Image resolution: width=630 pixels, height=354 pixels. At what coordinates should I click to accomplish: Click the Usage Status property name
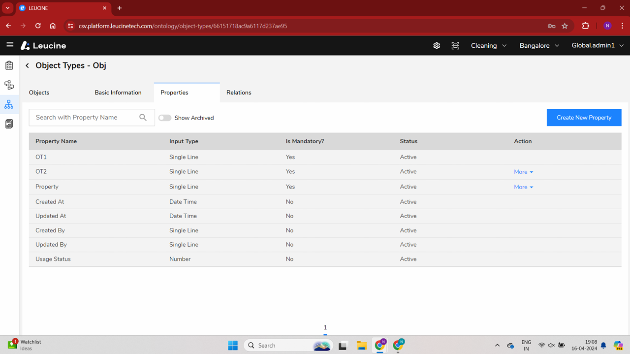coord(53,259)
